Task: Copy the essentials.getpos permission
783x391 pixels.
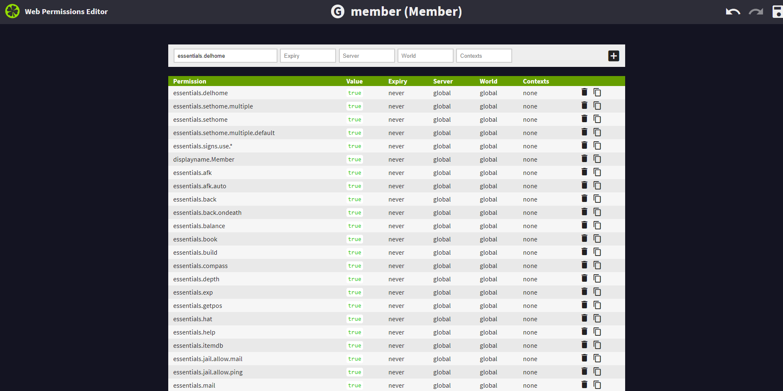Action: click(597, 305)
